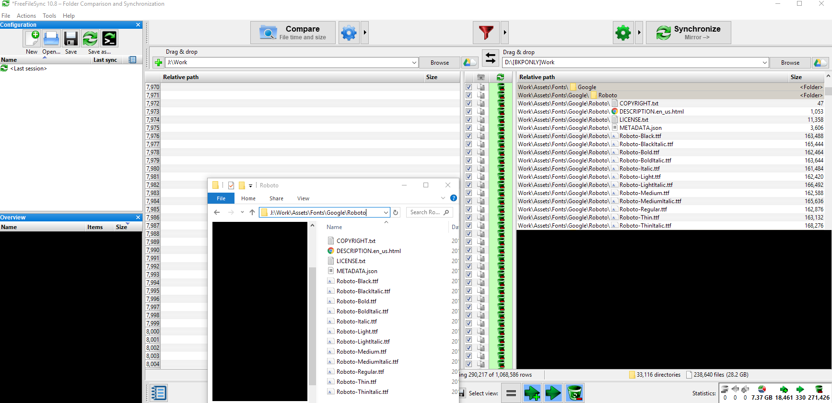Close the Overview panel
This screenshot has height=403, width=832.
[138, 218]
